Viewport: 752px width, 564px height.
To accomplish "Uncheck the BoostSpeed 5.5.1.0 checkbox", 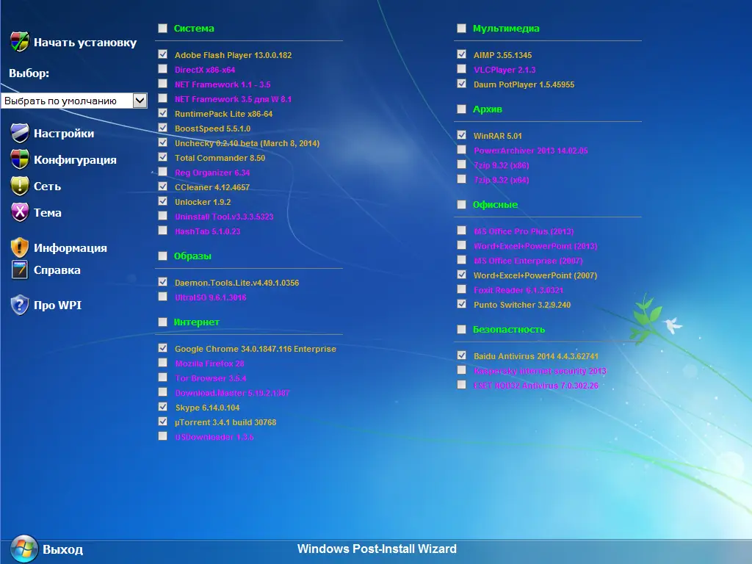I will point(162,128).
